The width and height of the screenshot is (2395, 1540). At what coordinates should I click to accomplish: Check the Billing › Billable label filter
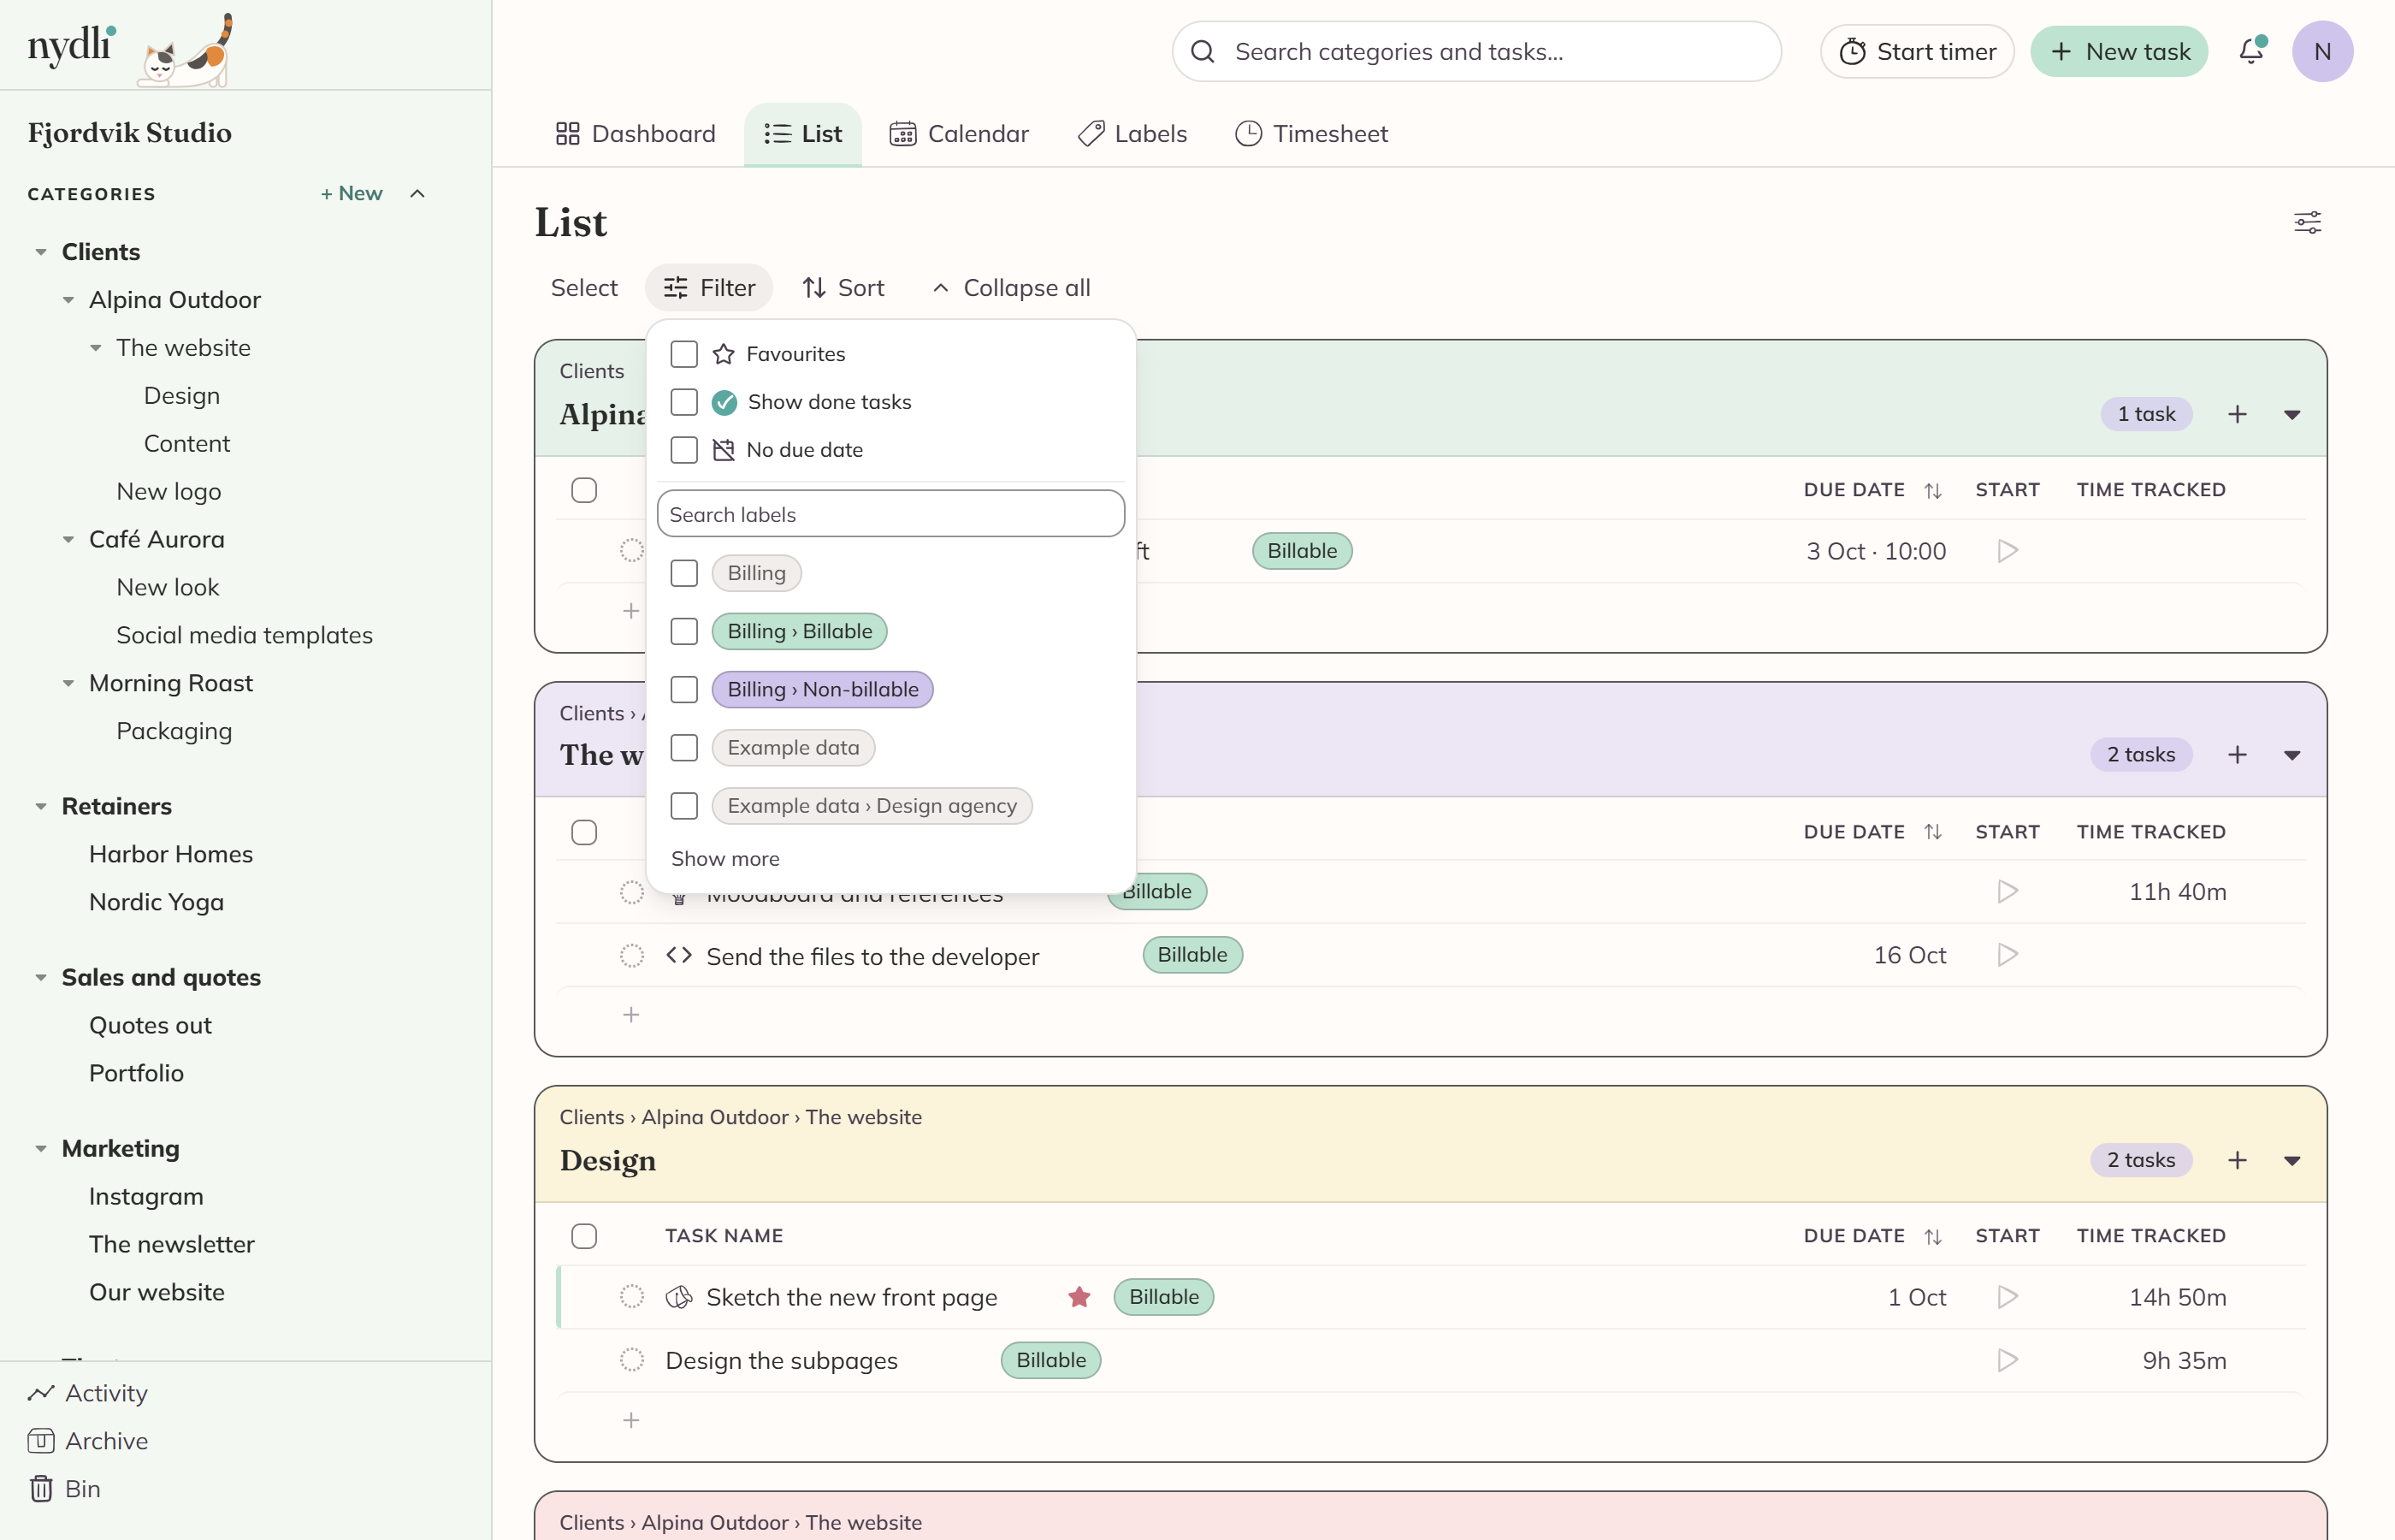pyautogui.click(x=683, y=631)
